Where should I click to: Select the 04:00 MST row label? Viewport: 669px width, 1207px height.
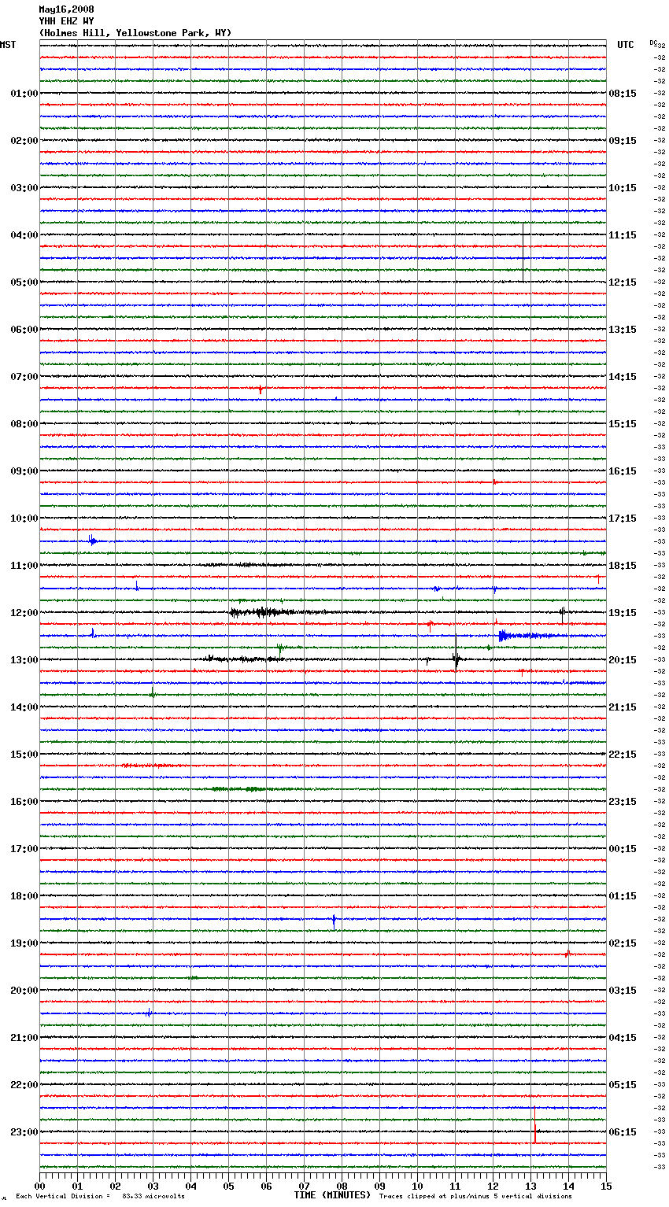click(x=24, y=235)
